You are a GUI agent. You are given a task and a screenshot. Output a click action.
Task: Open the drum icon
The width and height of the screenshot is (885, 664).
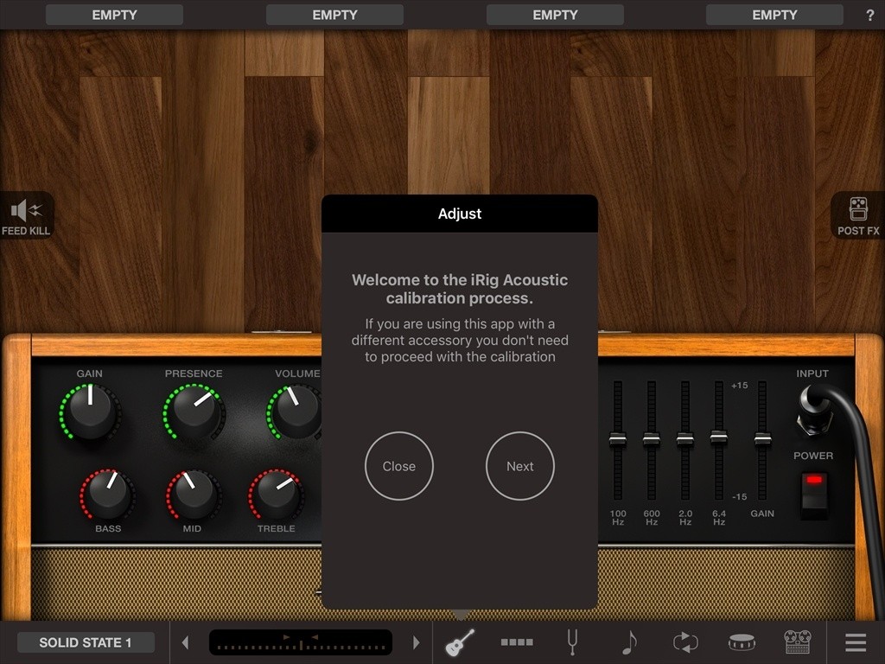[742, 642]
